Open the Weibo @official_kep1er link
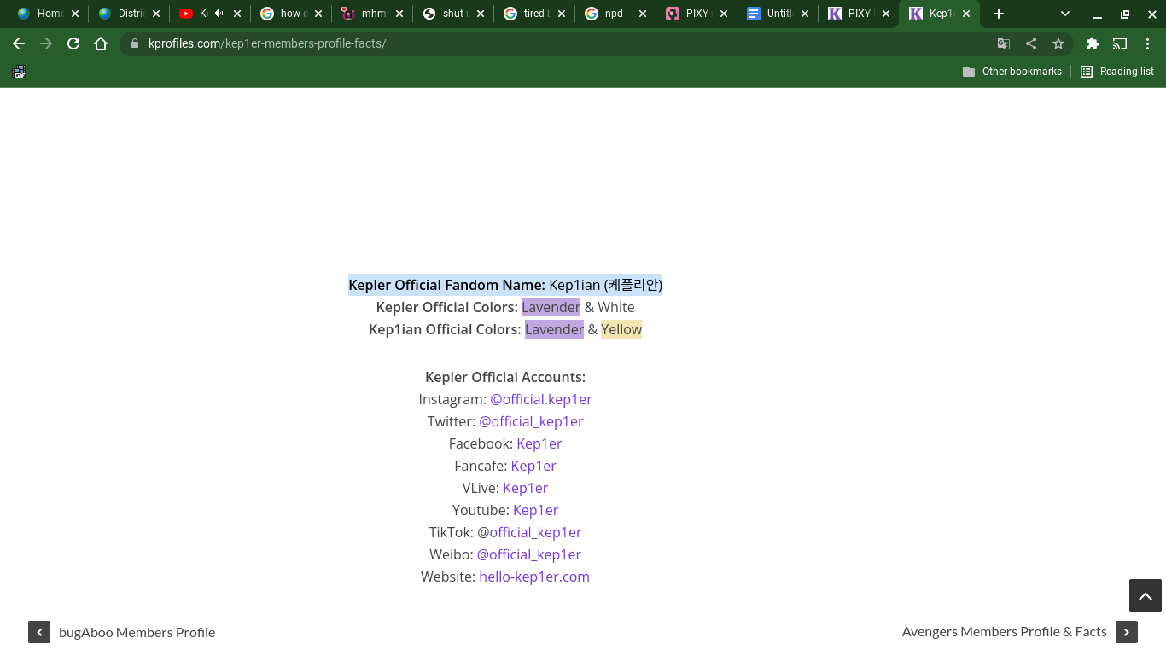 pos(529,554)
